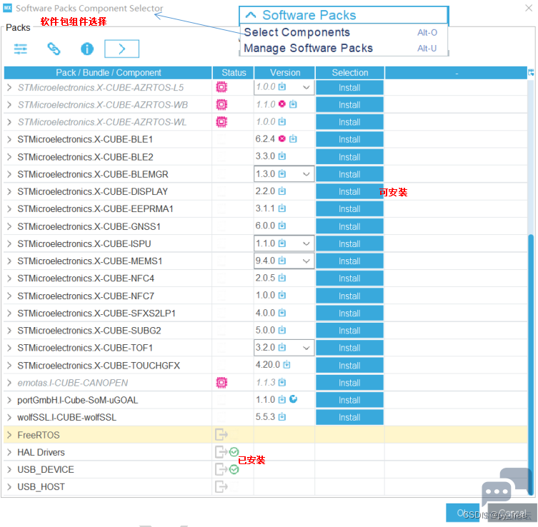This screenshot has height=527, width=538.
Task: Click the download icon beside DISPLAY version 2.2.0
Action: pyautogui.click(x=282, y=191)
